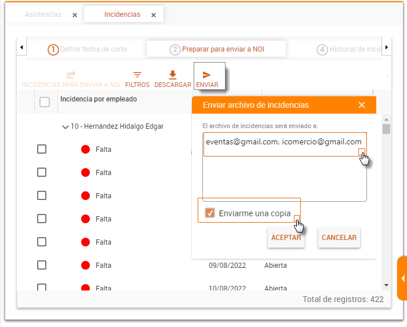Expand the orange side panel handle
The width and height of the screenshot is (407, 327).
(402, 279)
